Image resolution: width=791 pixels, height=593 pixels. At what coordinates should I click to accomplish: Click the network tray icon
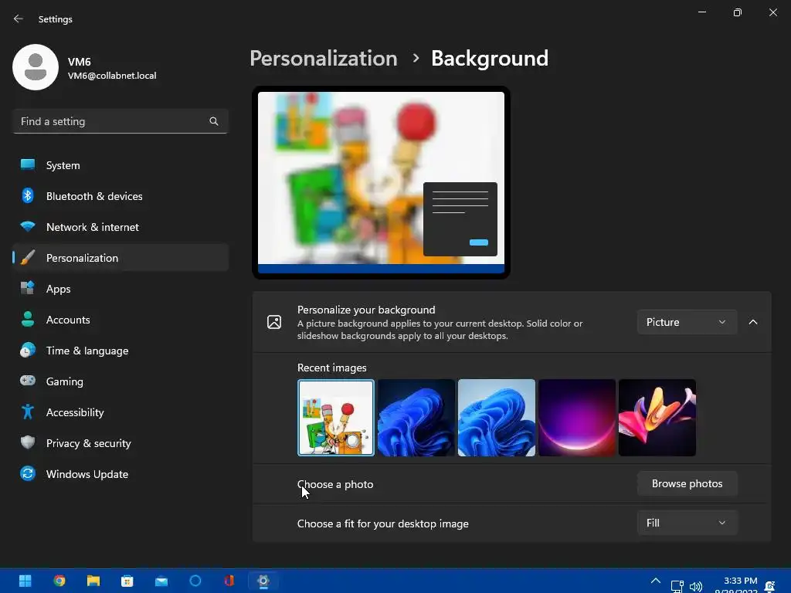tap(677, 587)
